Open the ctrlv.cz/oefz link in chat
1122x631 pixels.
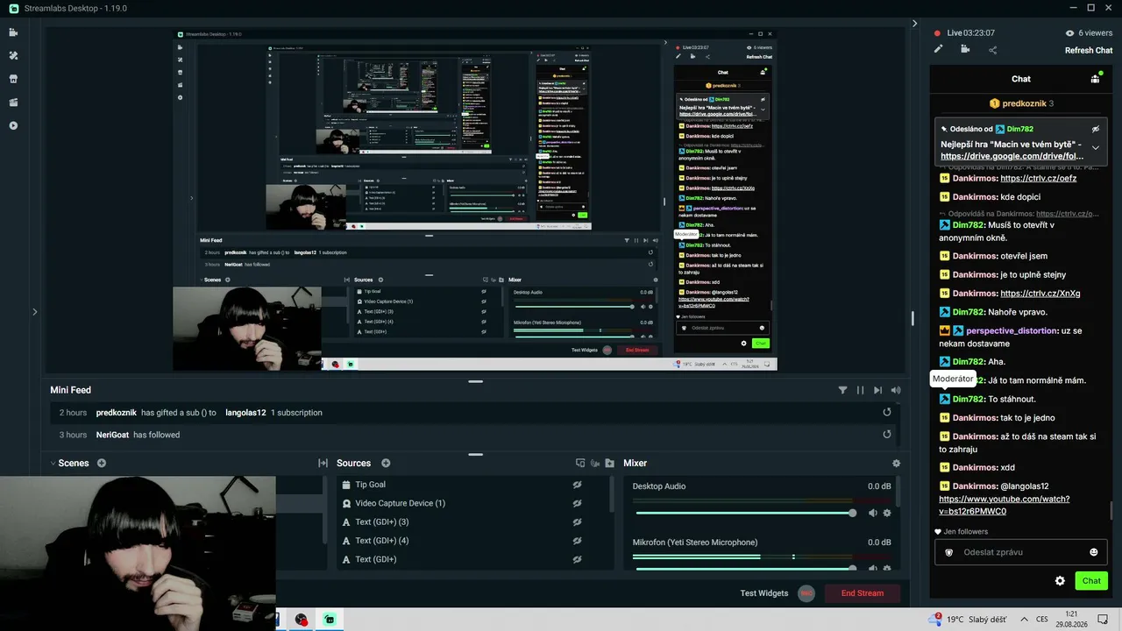1038,178
